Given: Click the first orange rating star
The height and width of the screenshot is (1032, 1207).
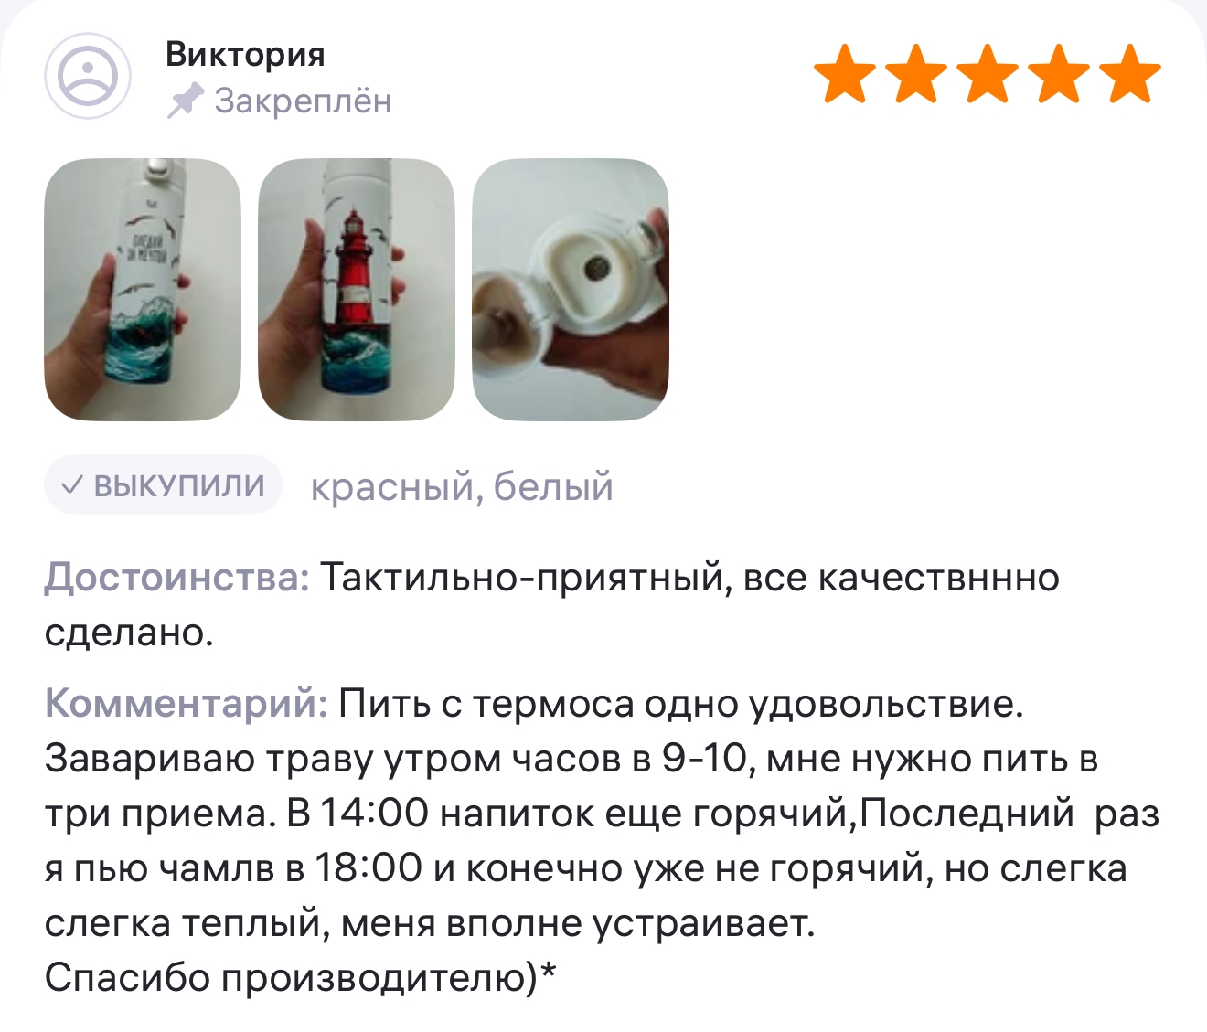Looking at the screenshot, I should [x=844, y=73].
